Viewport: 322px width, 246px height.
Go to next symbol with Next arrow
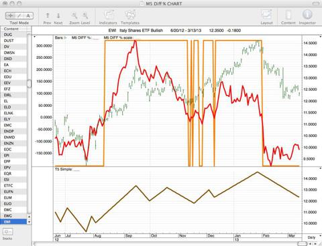click(x=58, y=15)
